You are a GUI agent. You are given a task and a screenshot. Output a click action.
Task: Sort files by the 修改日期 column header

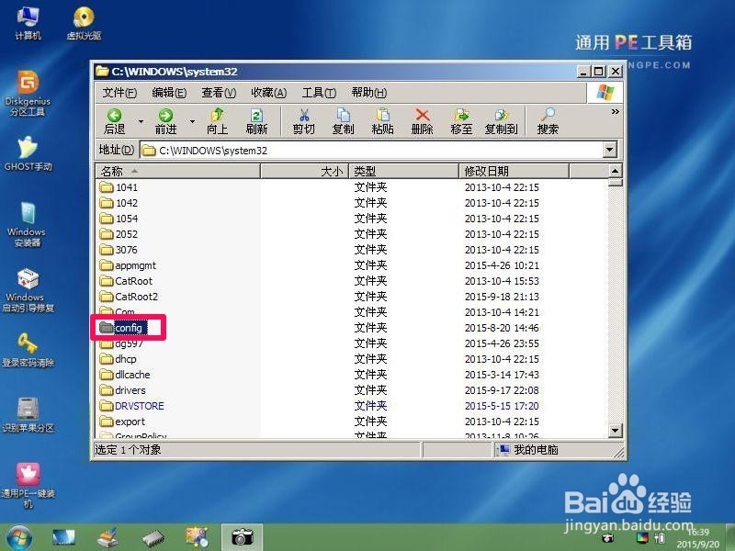[x=487, y=171]
